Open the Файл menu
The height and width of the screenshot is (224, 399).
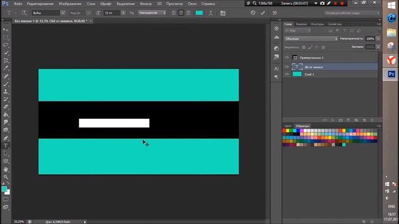click(18, 4)
